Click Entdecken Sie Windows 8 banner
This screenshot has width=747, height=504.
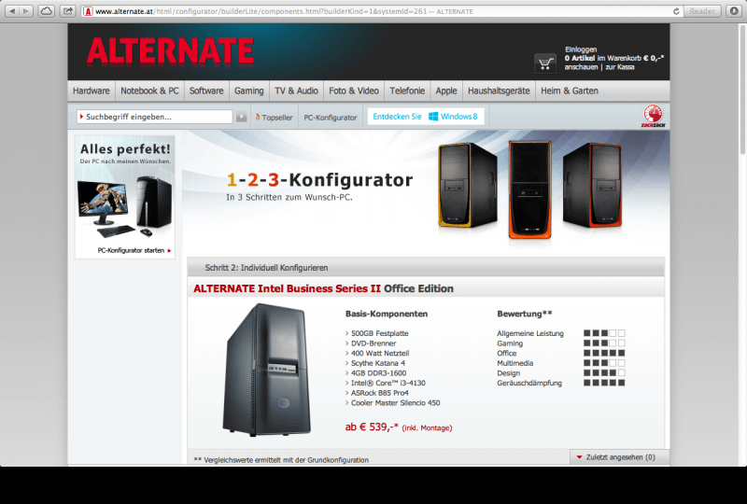click(x=426, y=117)
